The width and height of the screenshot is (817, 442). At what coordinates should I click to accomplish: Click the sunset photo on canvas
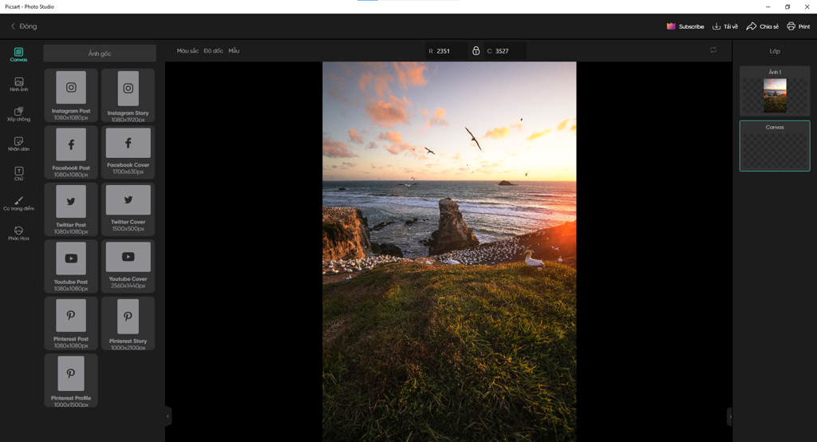pos(449,252)
